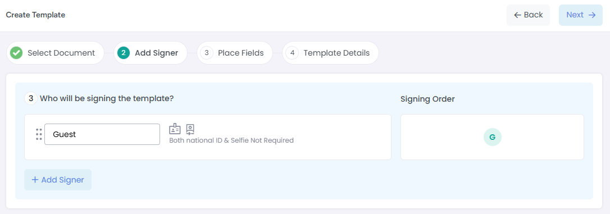The height and width of the screenshot is (214, 610).
Task: Go to the Add Signer step
Action: tap(150, 53)
